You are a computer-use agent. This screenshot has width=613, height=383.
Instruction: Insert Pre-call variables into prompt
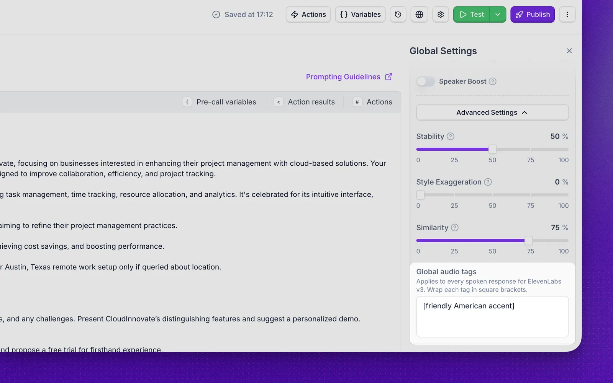220,102
